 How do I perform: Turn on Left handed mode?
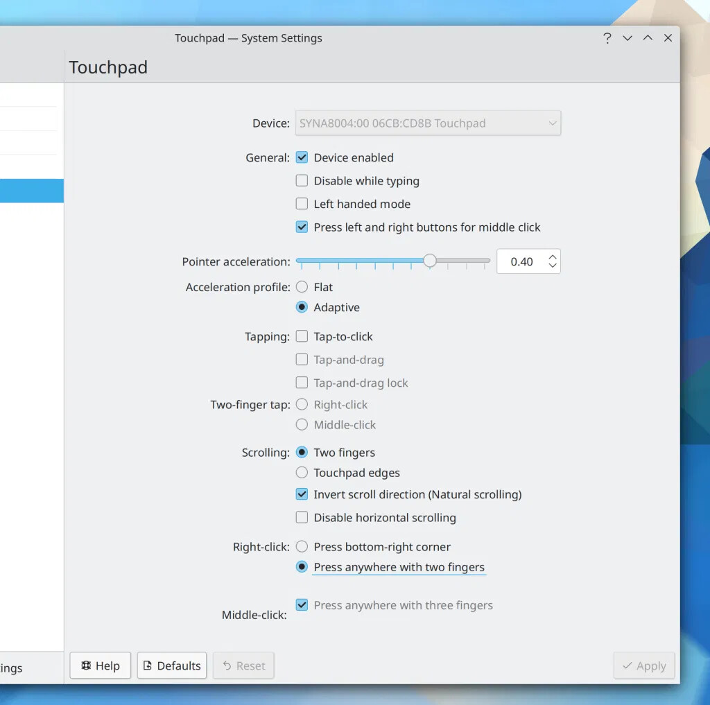click(x=302, y=204)
